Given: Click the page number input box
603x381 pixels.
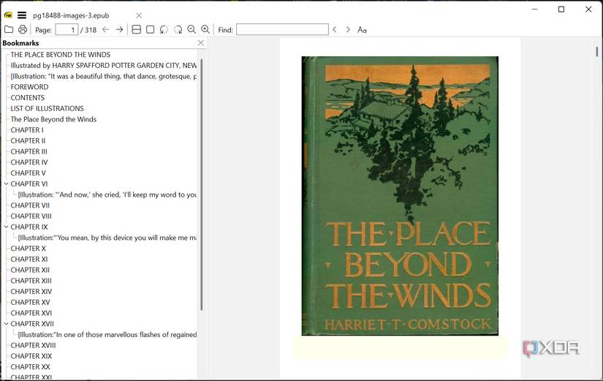Looking at the screenshot, I should click(x=67, y=30).
